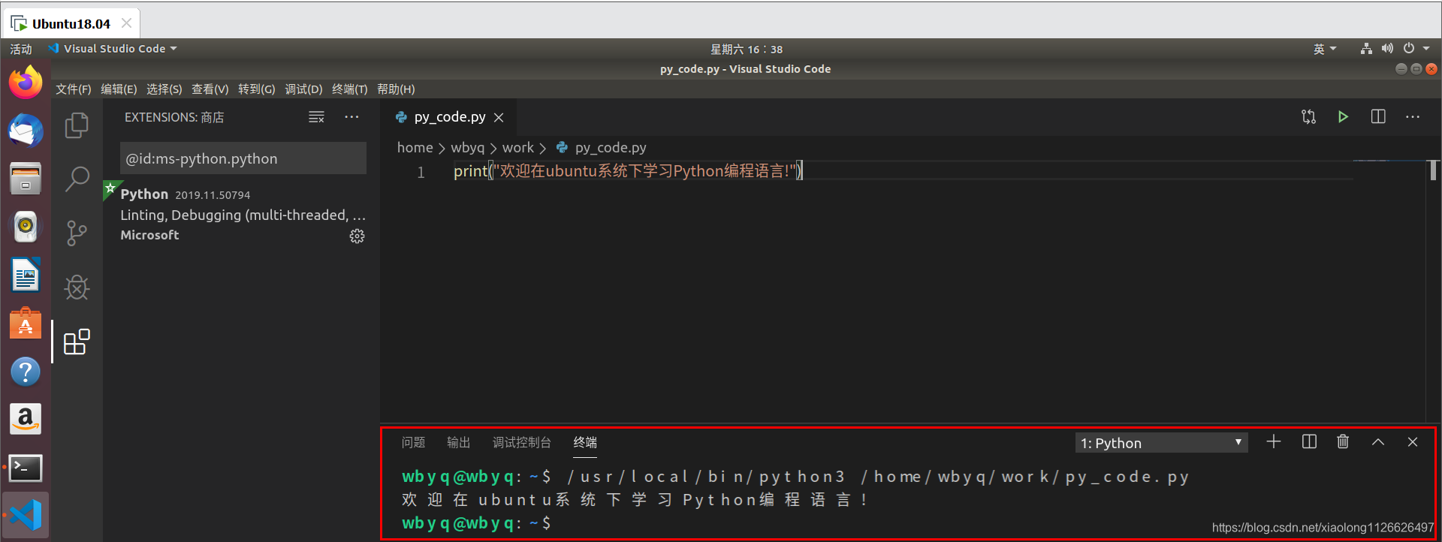1442x542 pixels.
Task: Click the volume icon in top bar
Action: pyautogui.click(x=1387, y=49)
